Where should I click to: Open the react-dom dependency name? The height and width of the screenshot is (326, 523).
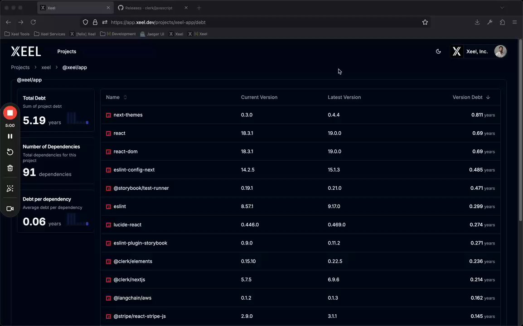click(126, 151)
